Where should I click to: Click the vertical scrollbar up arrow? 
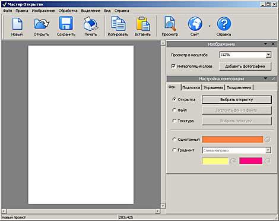163,43
